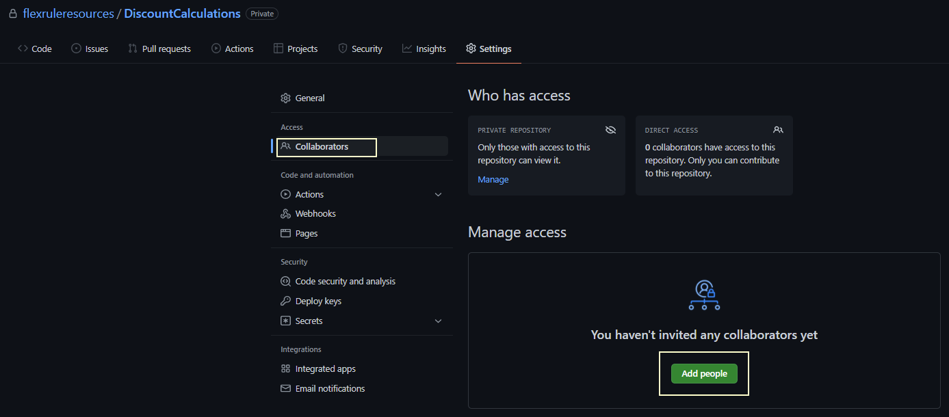Click the webhook icon in the sidebar
The width and height of the screenshot is (949, 417).
tap(286, 214)
